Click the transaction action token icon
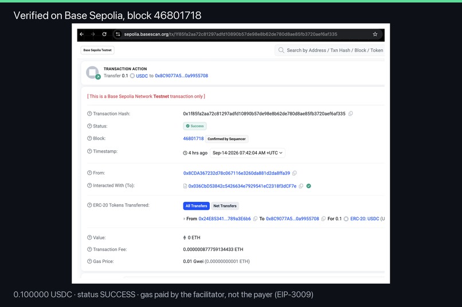 93,73
